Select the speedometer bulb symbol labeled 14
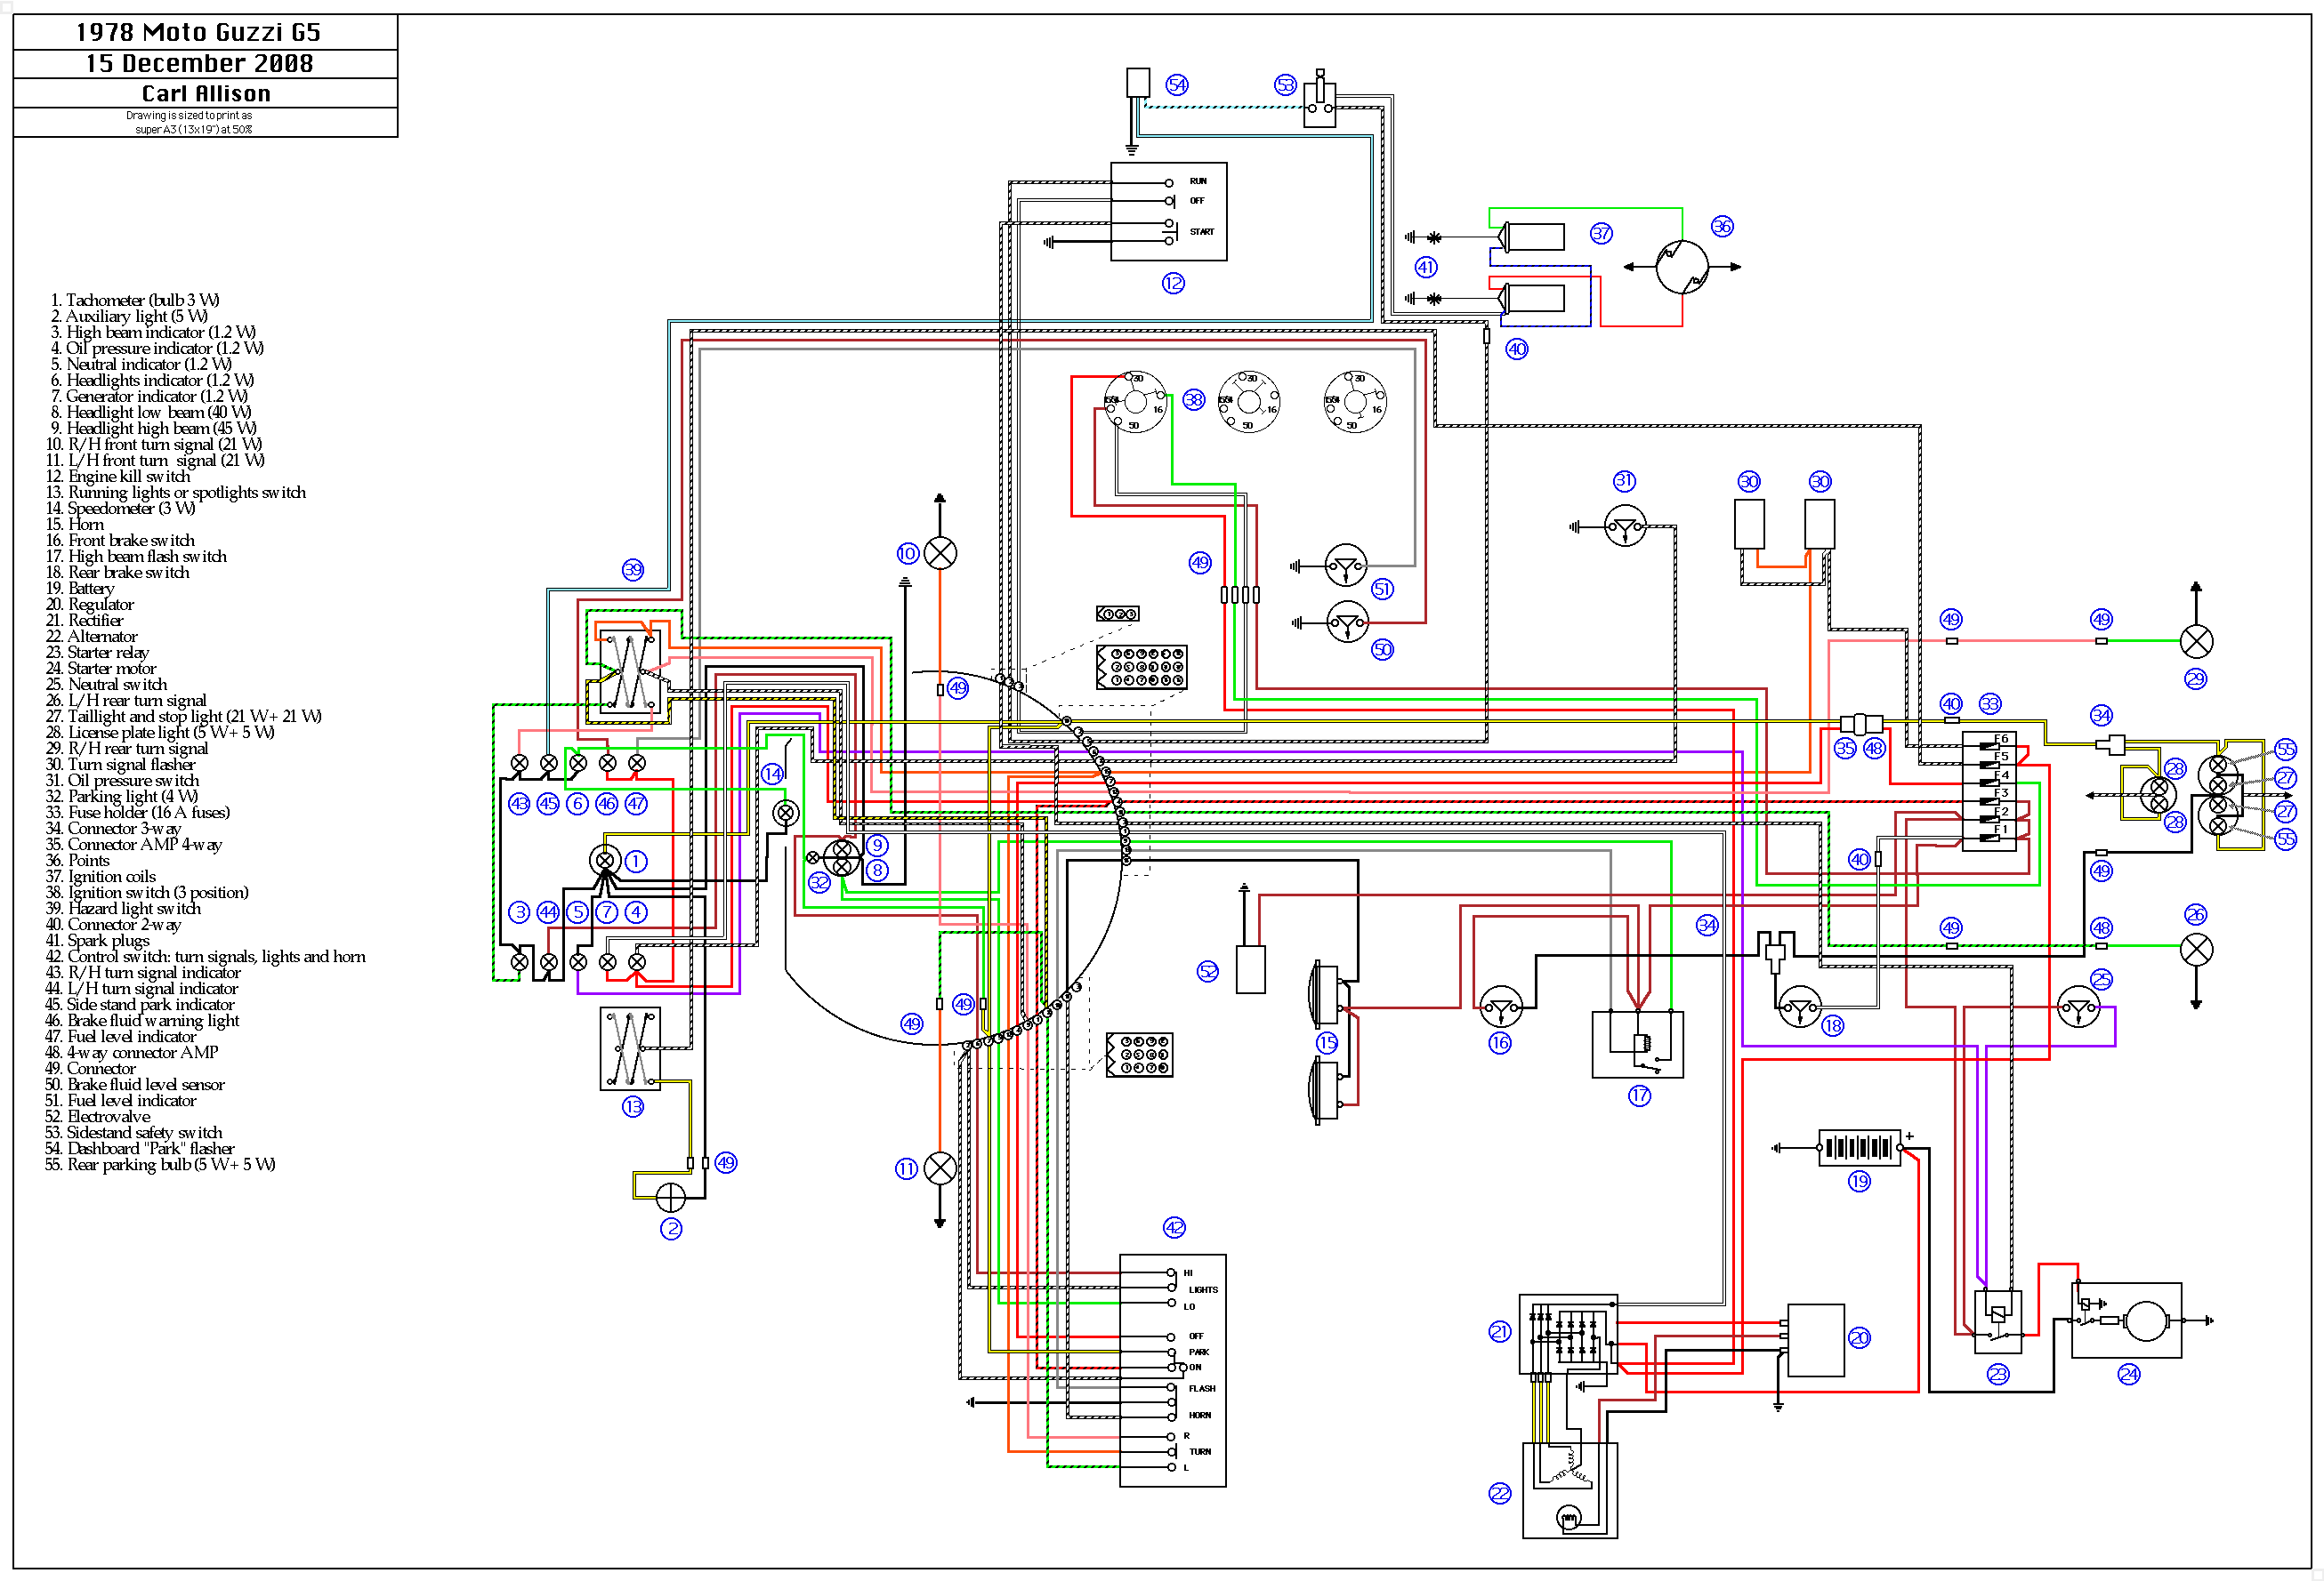 click(x=786, y=814)
